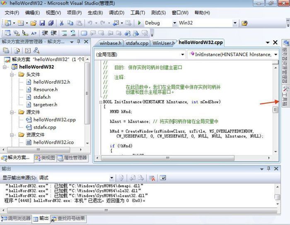Click Display Object Member List icon
The image size is (290, 225).
[x=8, y=33]
